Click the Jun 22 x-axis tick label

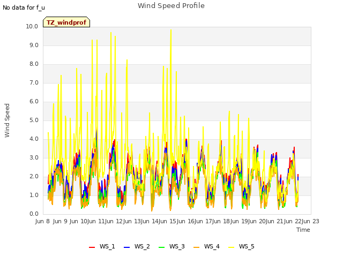pos(292,221)
